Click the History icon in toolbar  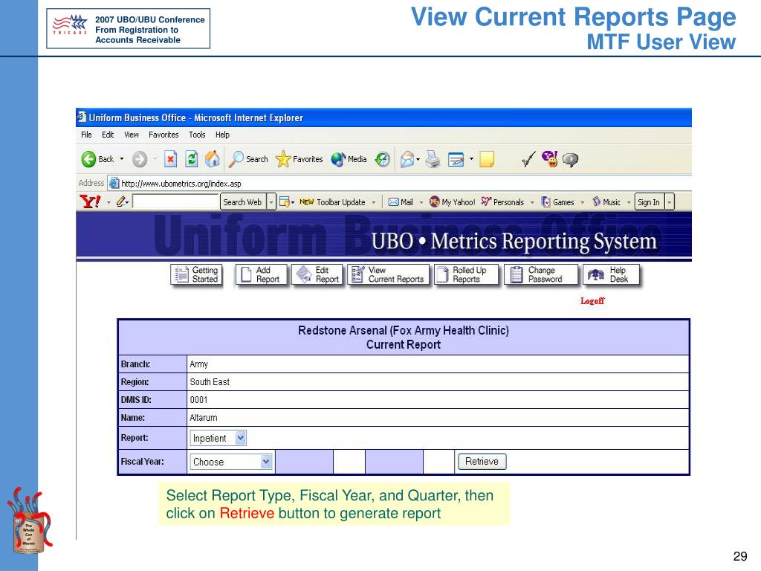(x=382, y=159)
